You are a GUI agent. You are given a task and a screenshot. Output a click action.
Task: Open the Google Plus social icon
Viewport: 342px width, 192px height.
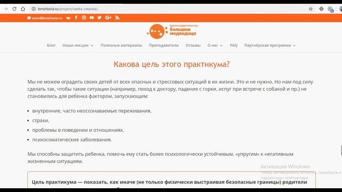pos(108,18)
